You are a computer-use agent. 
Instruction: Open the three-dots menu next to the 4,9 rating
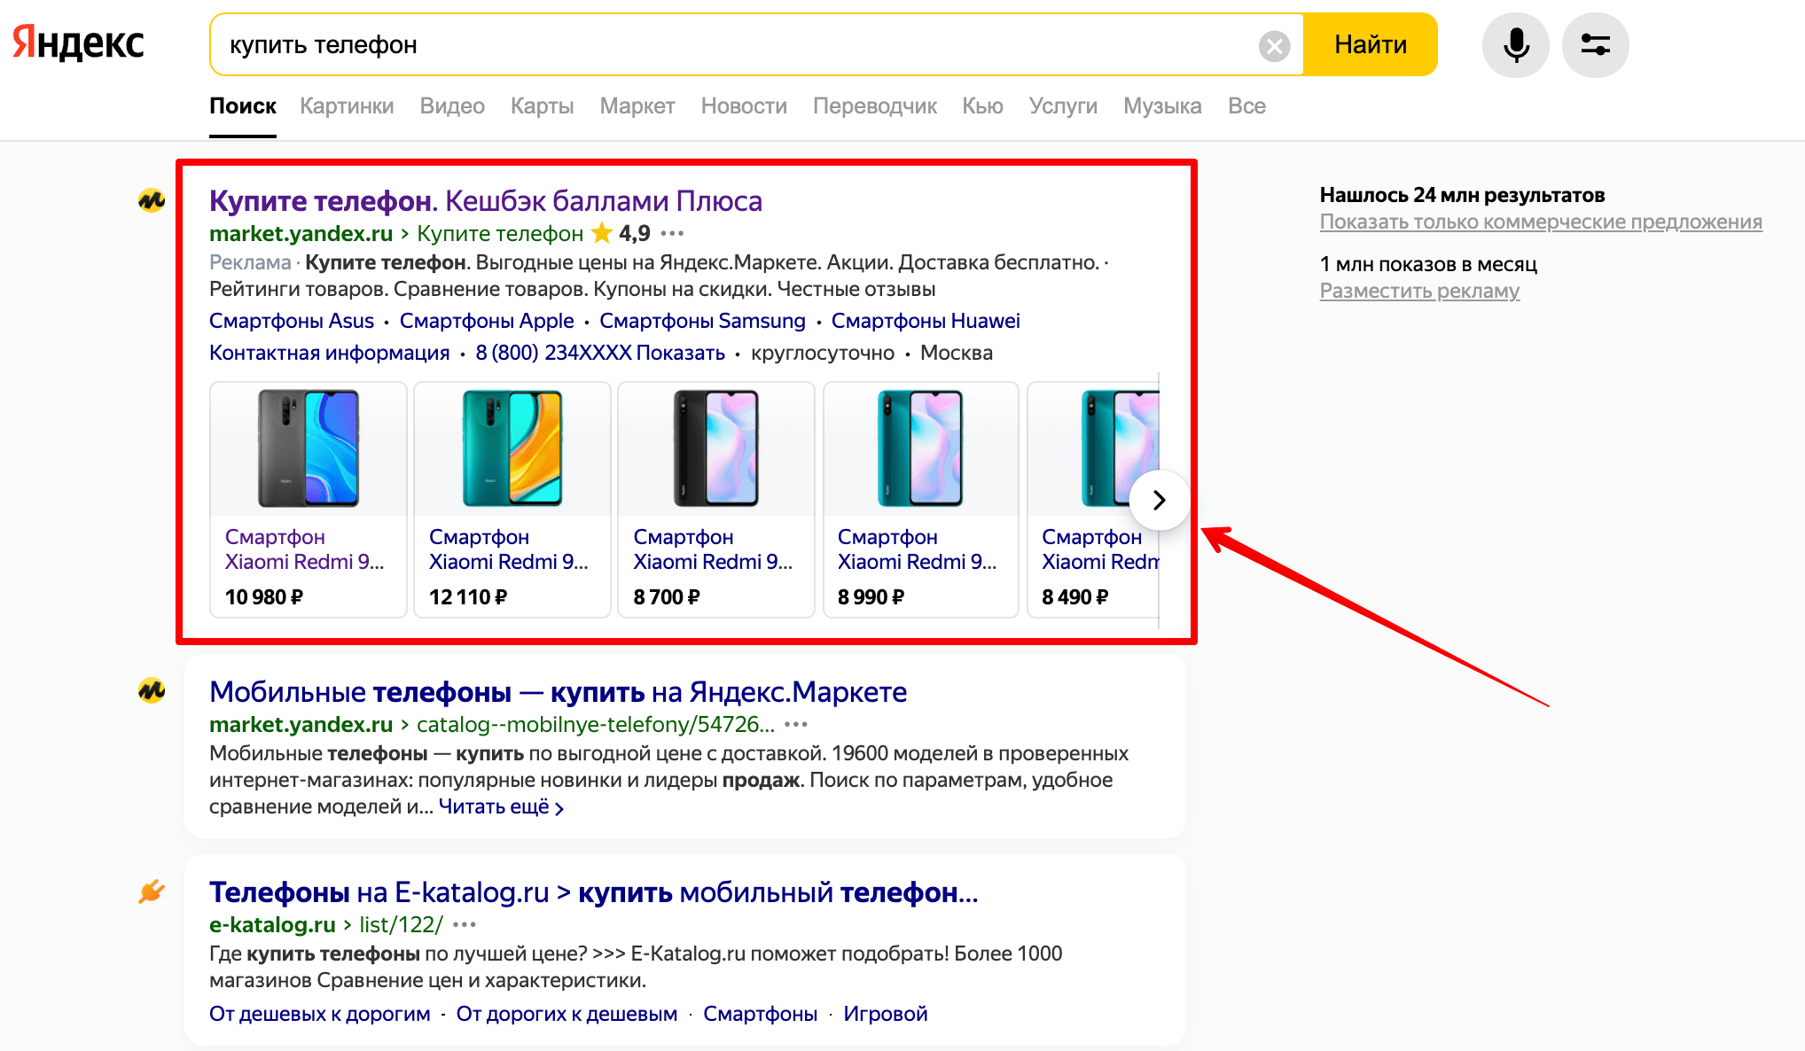pyautogui.click(x=672, y=234)
